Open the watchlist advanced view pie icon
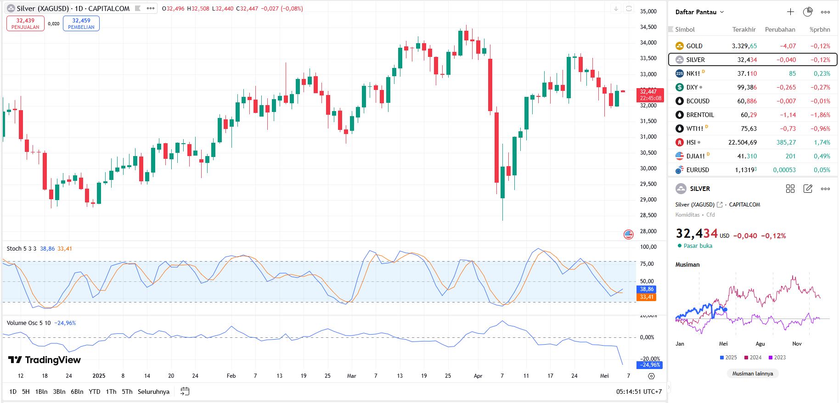This screenshot has width=839, height=403. (808, 12)
